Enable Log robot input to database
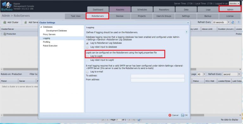 pyautogui.click(x=87, y=47)
